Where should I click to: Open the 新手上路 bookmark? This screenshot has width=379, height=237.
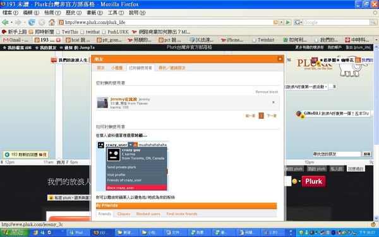15,32
